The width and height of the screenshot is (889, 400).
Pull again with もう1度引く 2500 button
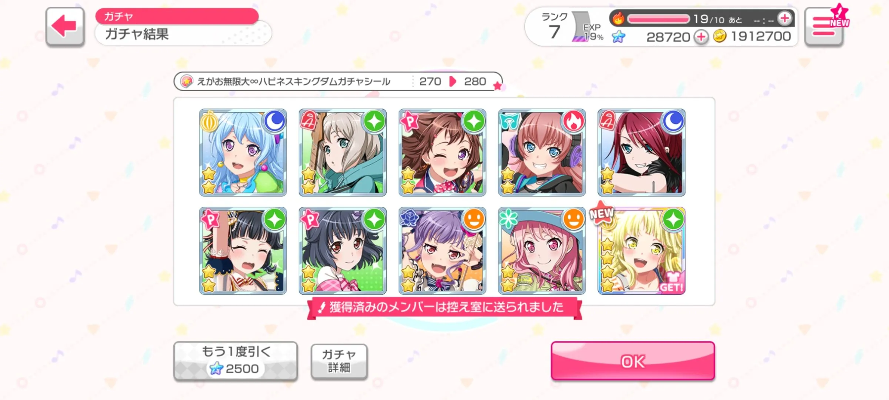236,361
